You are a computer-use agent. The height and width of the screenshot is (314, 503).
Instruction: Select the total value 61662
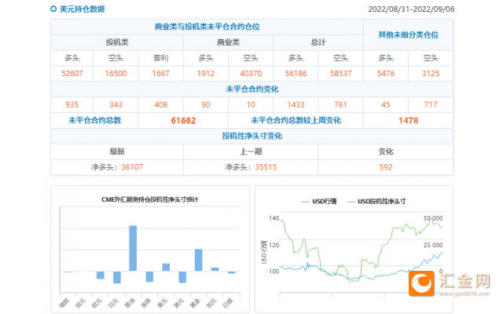click(x=183, y=120)
